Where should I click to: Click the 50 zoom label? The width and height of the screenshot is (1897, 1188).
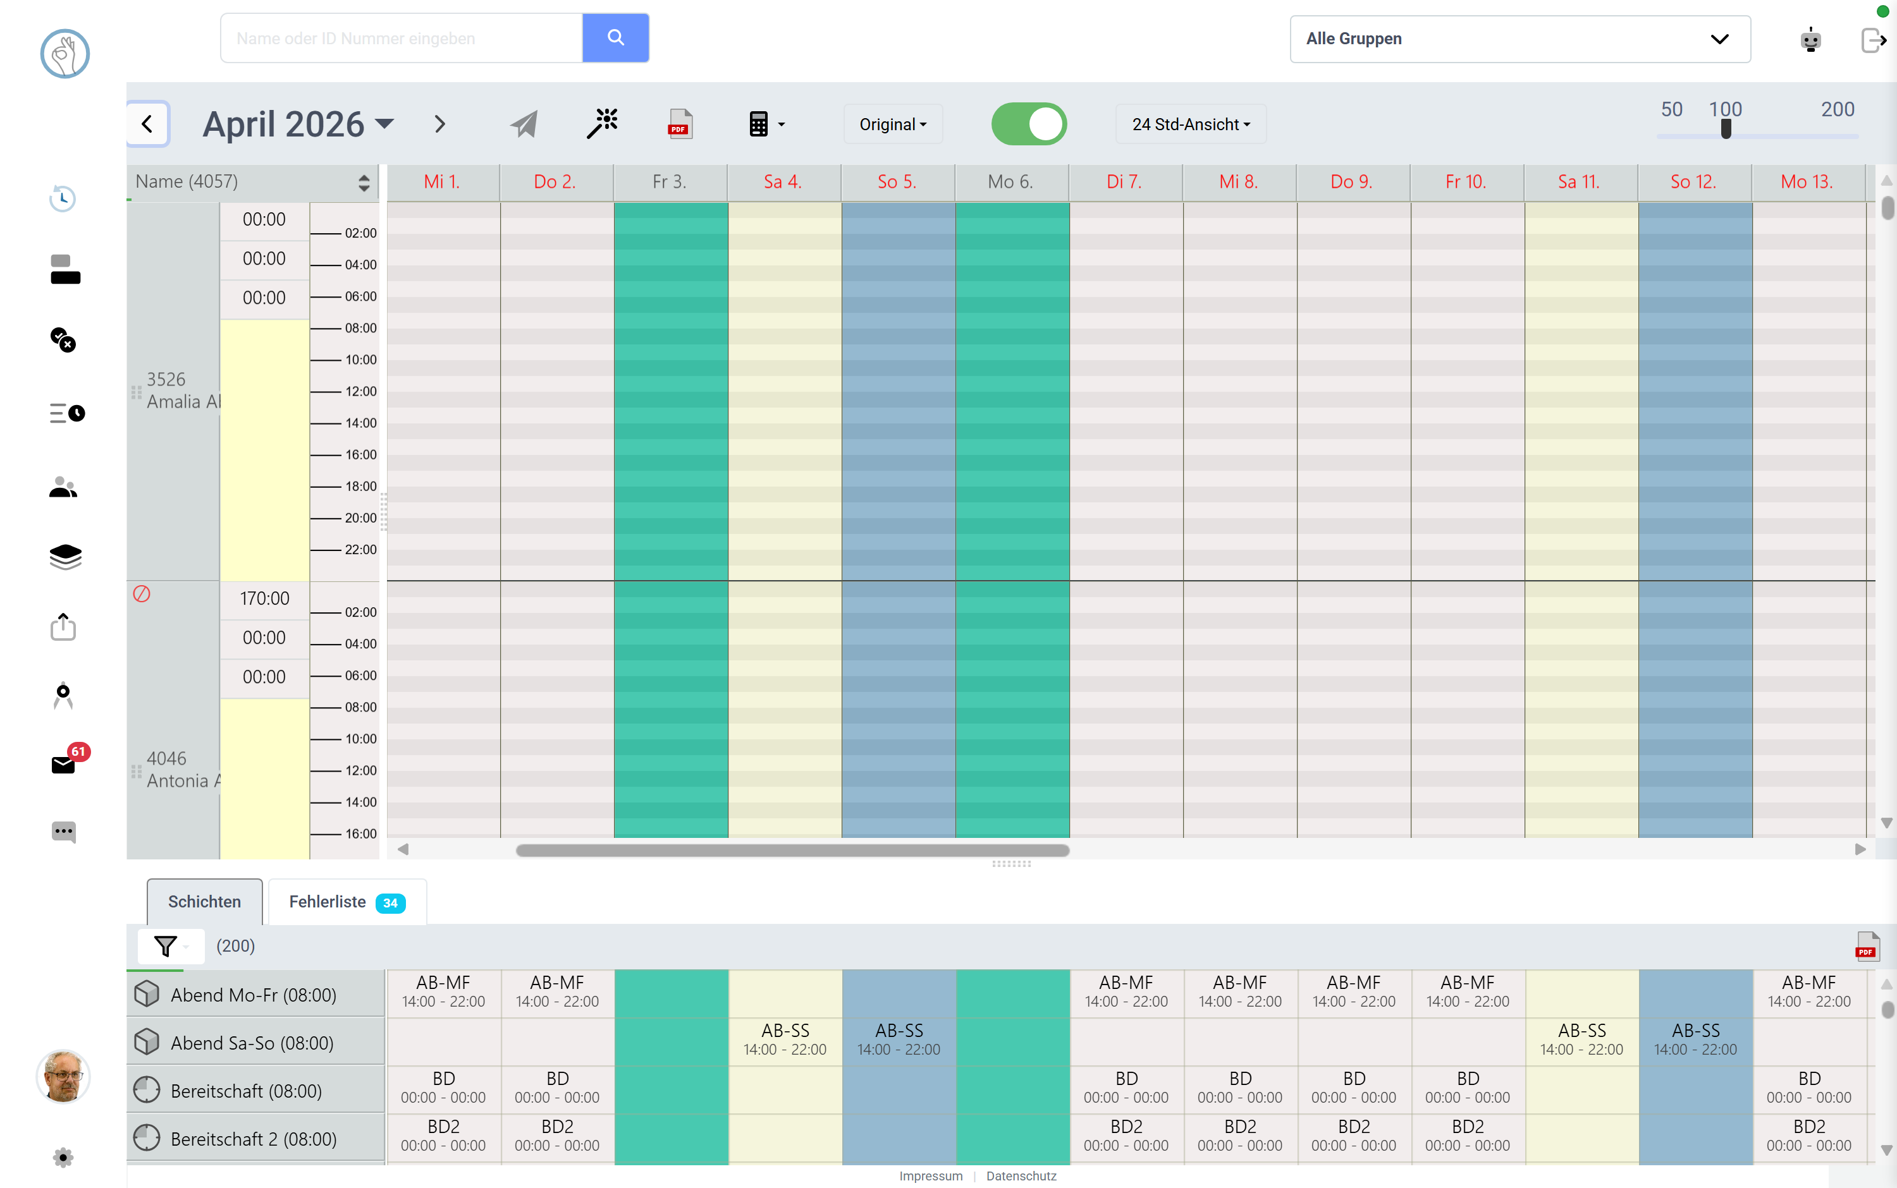click(x=1671, y=109)
